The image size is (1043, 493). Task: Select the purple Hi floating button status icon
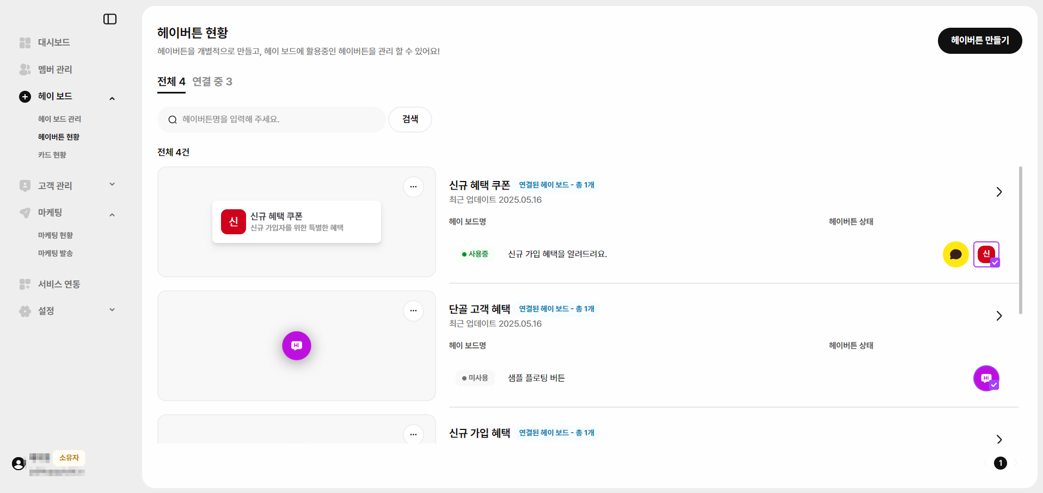986,378
